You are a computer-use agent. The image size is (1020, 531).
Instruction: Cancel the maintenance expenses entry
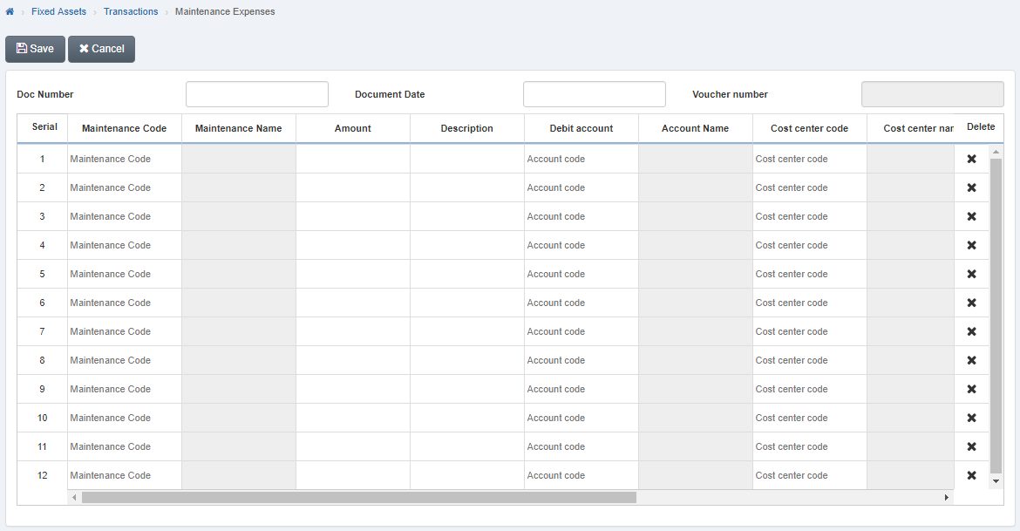[x=101, y=49]
